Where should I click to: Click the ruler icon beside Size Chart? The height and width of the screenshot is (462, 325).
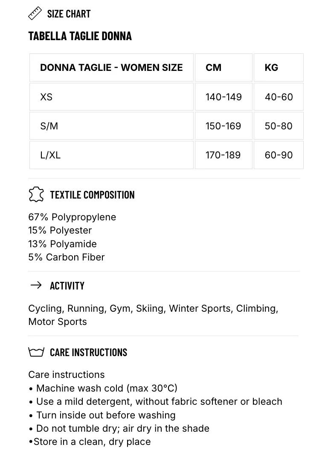coord(35,14)
